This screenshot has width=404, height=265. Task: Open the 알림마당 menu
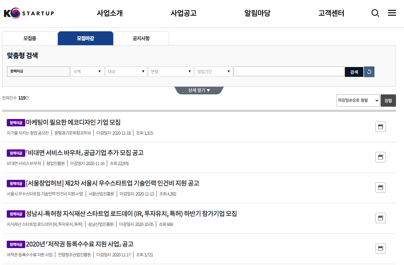[x=257, y=13]
